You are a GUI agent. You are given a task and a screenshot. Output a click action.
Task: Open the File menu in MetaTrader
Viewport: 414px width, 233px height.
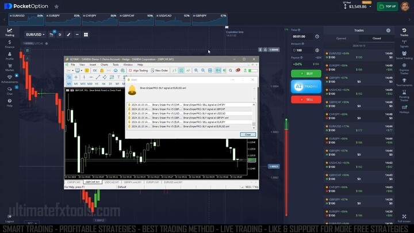[73, 64]
